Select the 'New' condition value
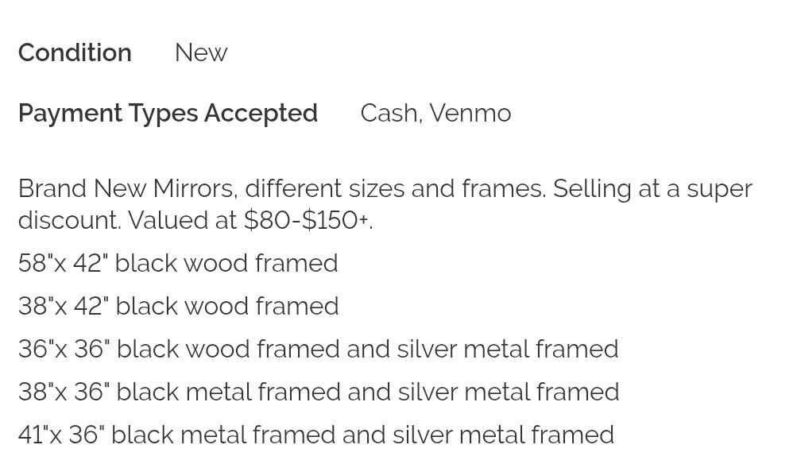This screenshot has height=464, width=801. click(x=201, y=52)
